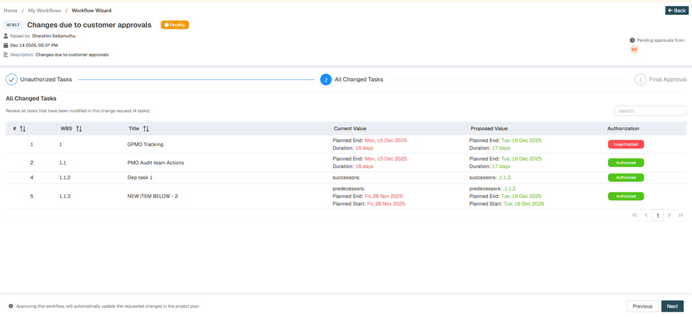This screenshot has width=692, height=317.
Task: Click the Previous button
Action: [x=642, y=306]
